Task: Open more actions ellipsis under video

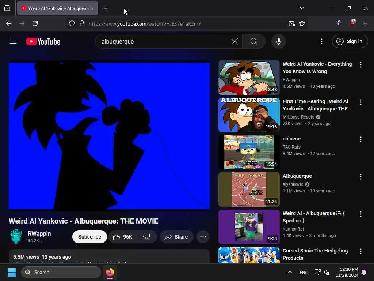Action: (203, 237)
